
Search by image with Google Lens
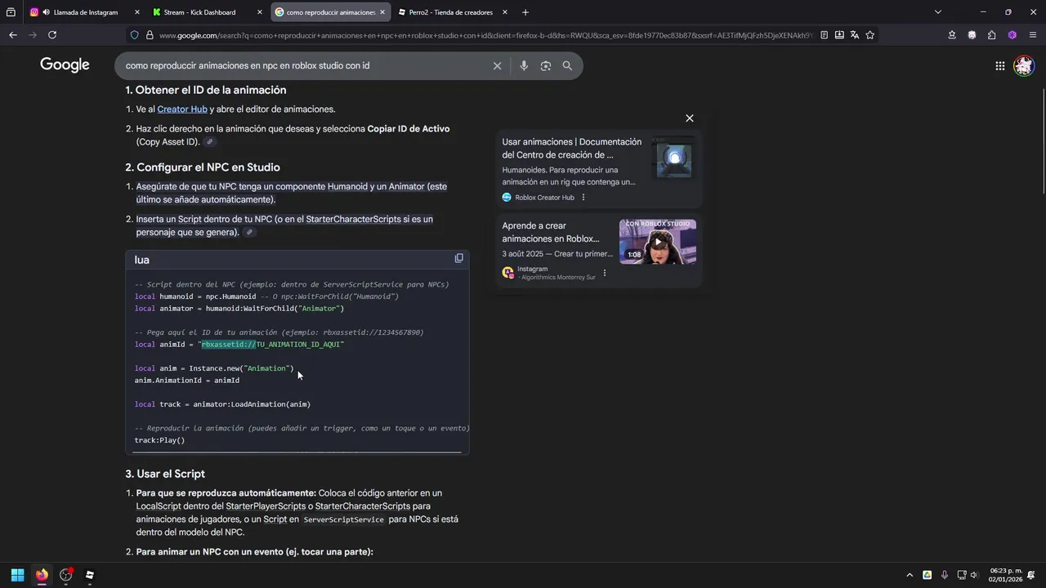click(546, 65)
